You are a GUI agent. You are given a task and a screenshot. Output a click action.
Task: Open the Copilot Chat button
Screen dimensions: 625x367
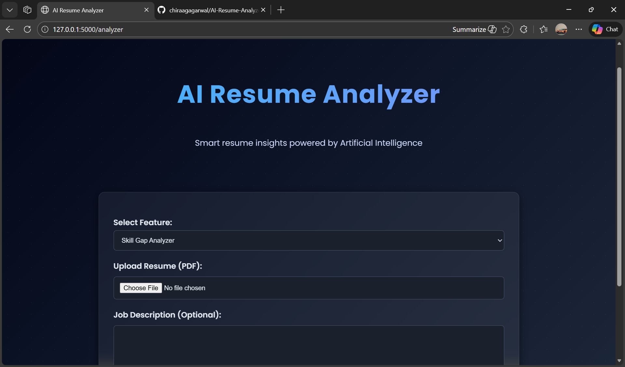pyautogui.click(x=605, y=29)
